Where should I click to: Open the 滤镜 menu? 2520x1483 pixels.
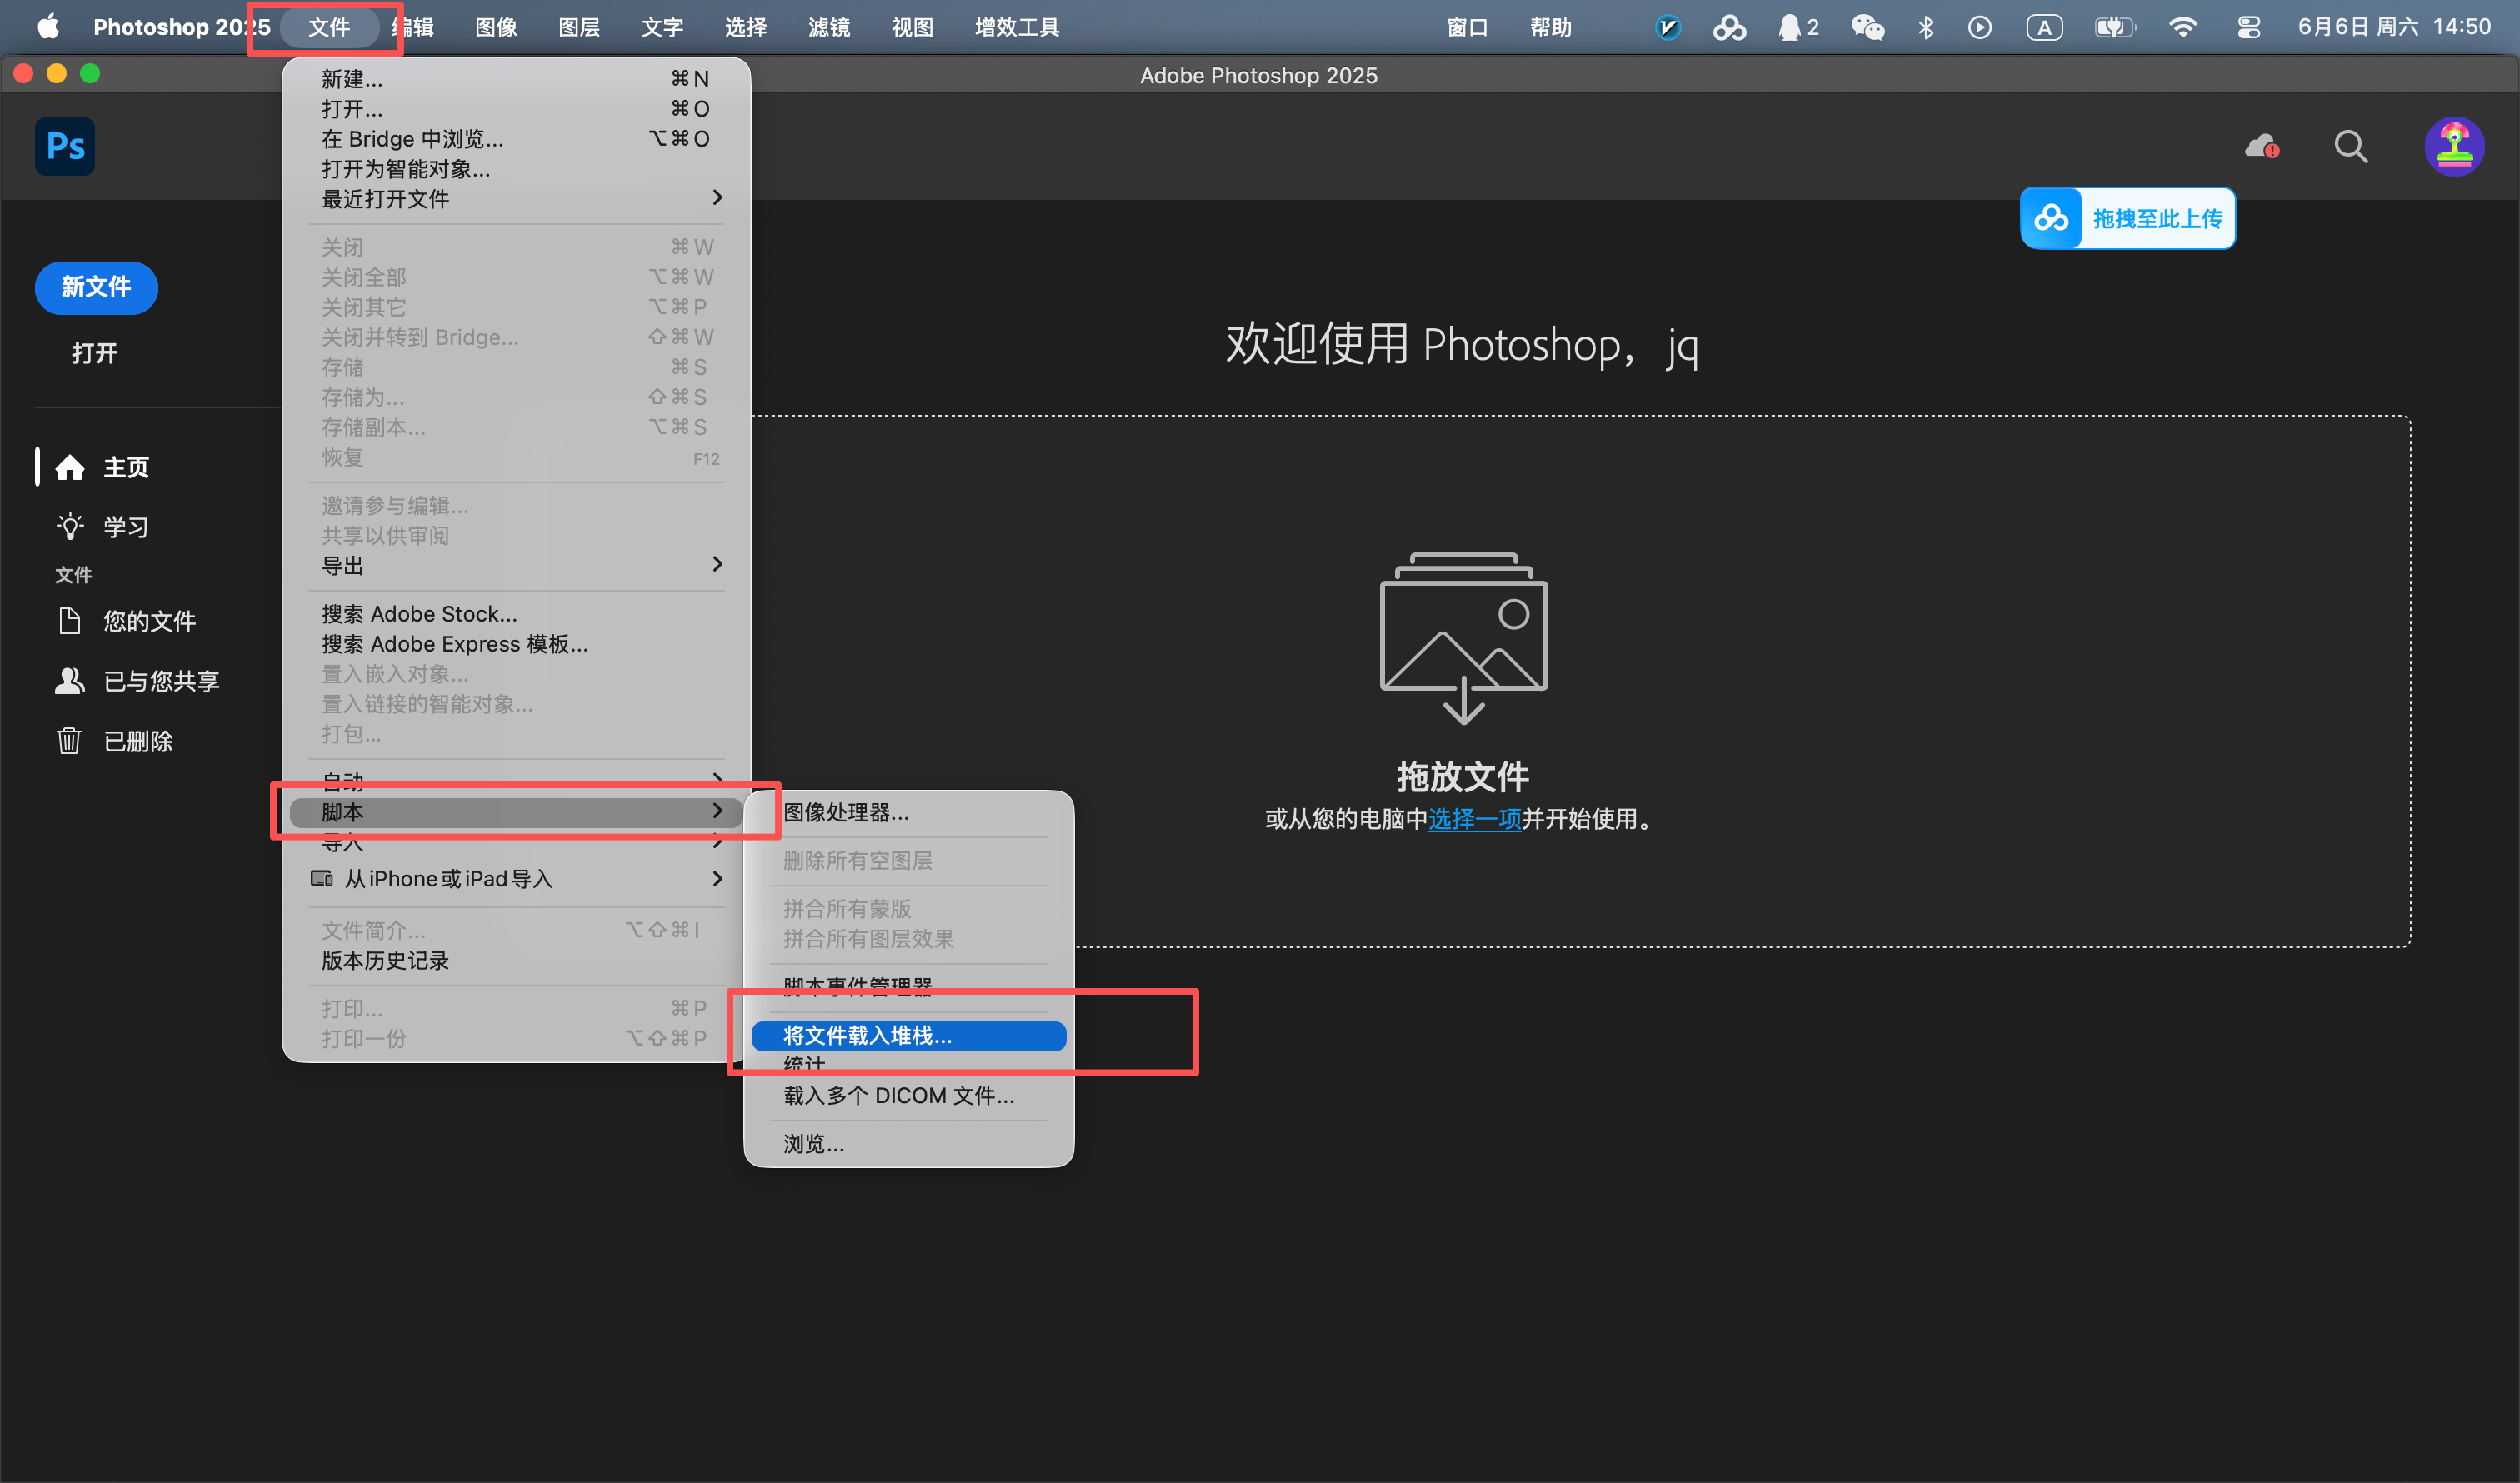(829, 27)
